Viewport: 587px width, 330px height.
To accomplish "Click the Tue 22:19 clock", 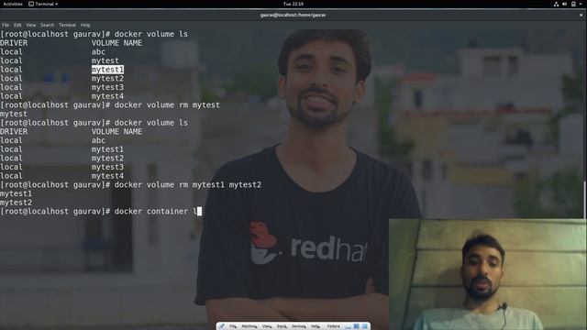I will click(293, 4).
